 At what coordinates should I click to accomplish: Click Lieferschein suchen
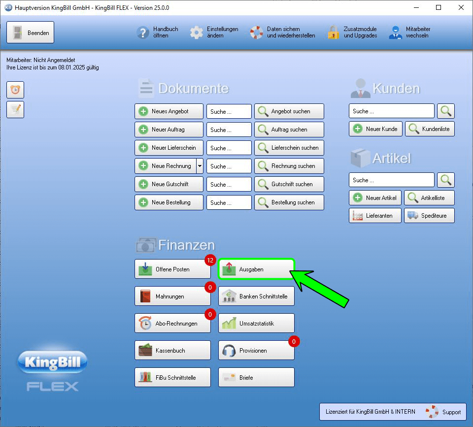[289, 148]
